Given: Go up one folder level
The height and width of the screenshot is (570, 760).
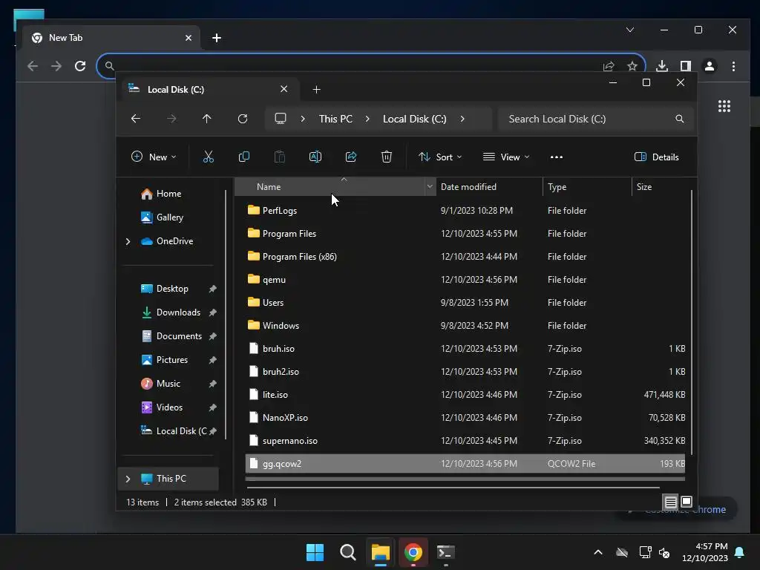Looking at the screenshot, I should 207,119.
